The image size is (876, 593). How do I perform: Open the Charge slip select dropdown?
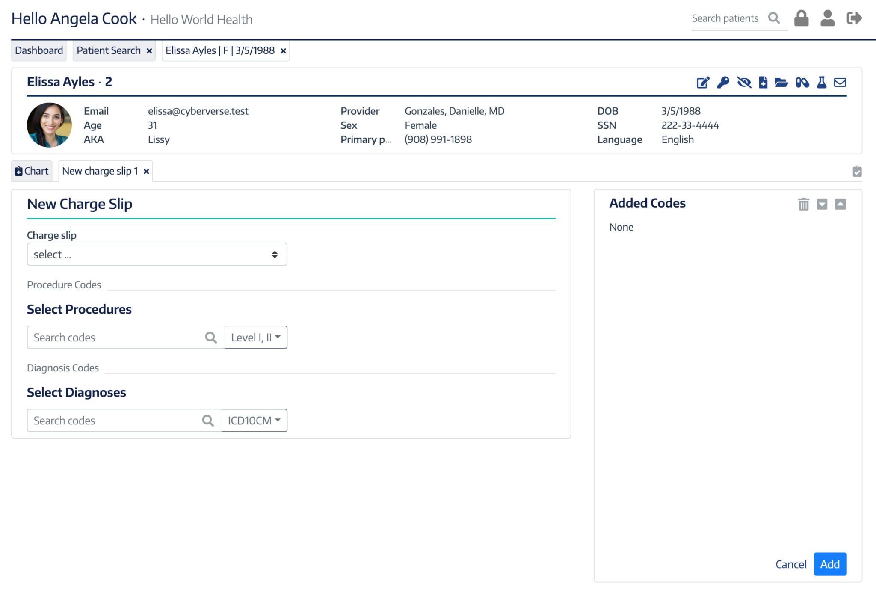coord(157,255)
